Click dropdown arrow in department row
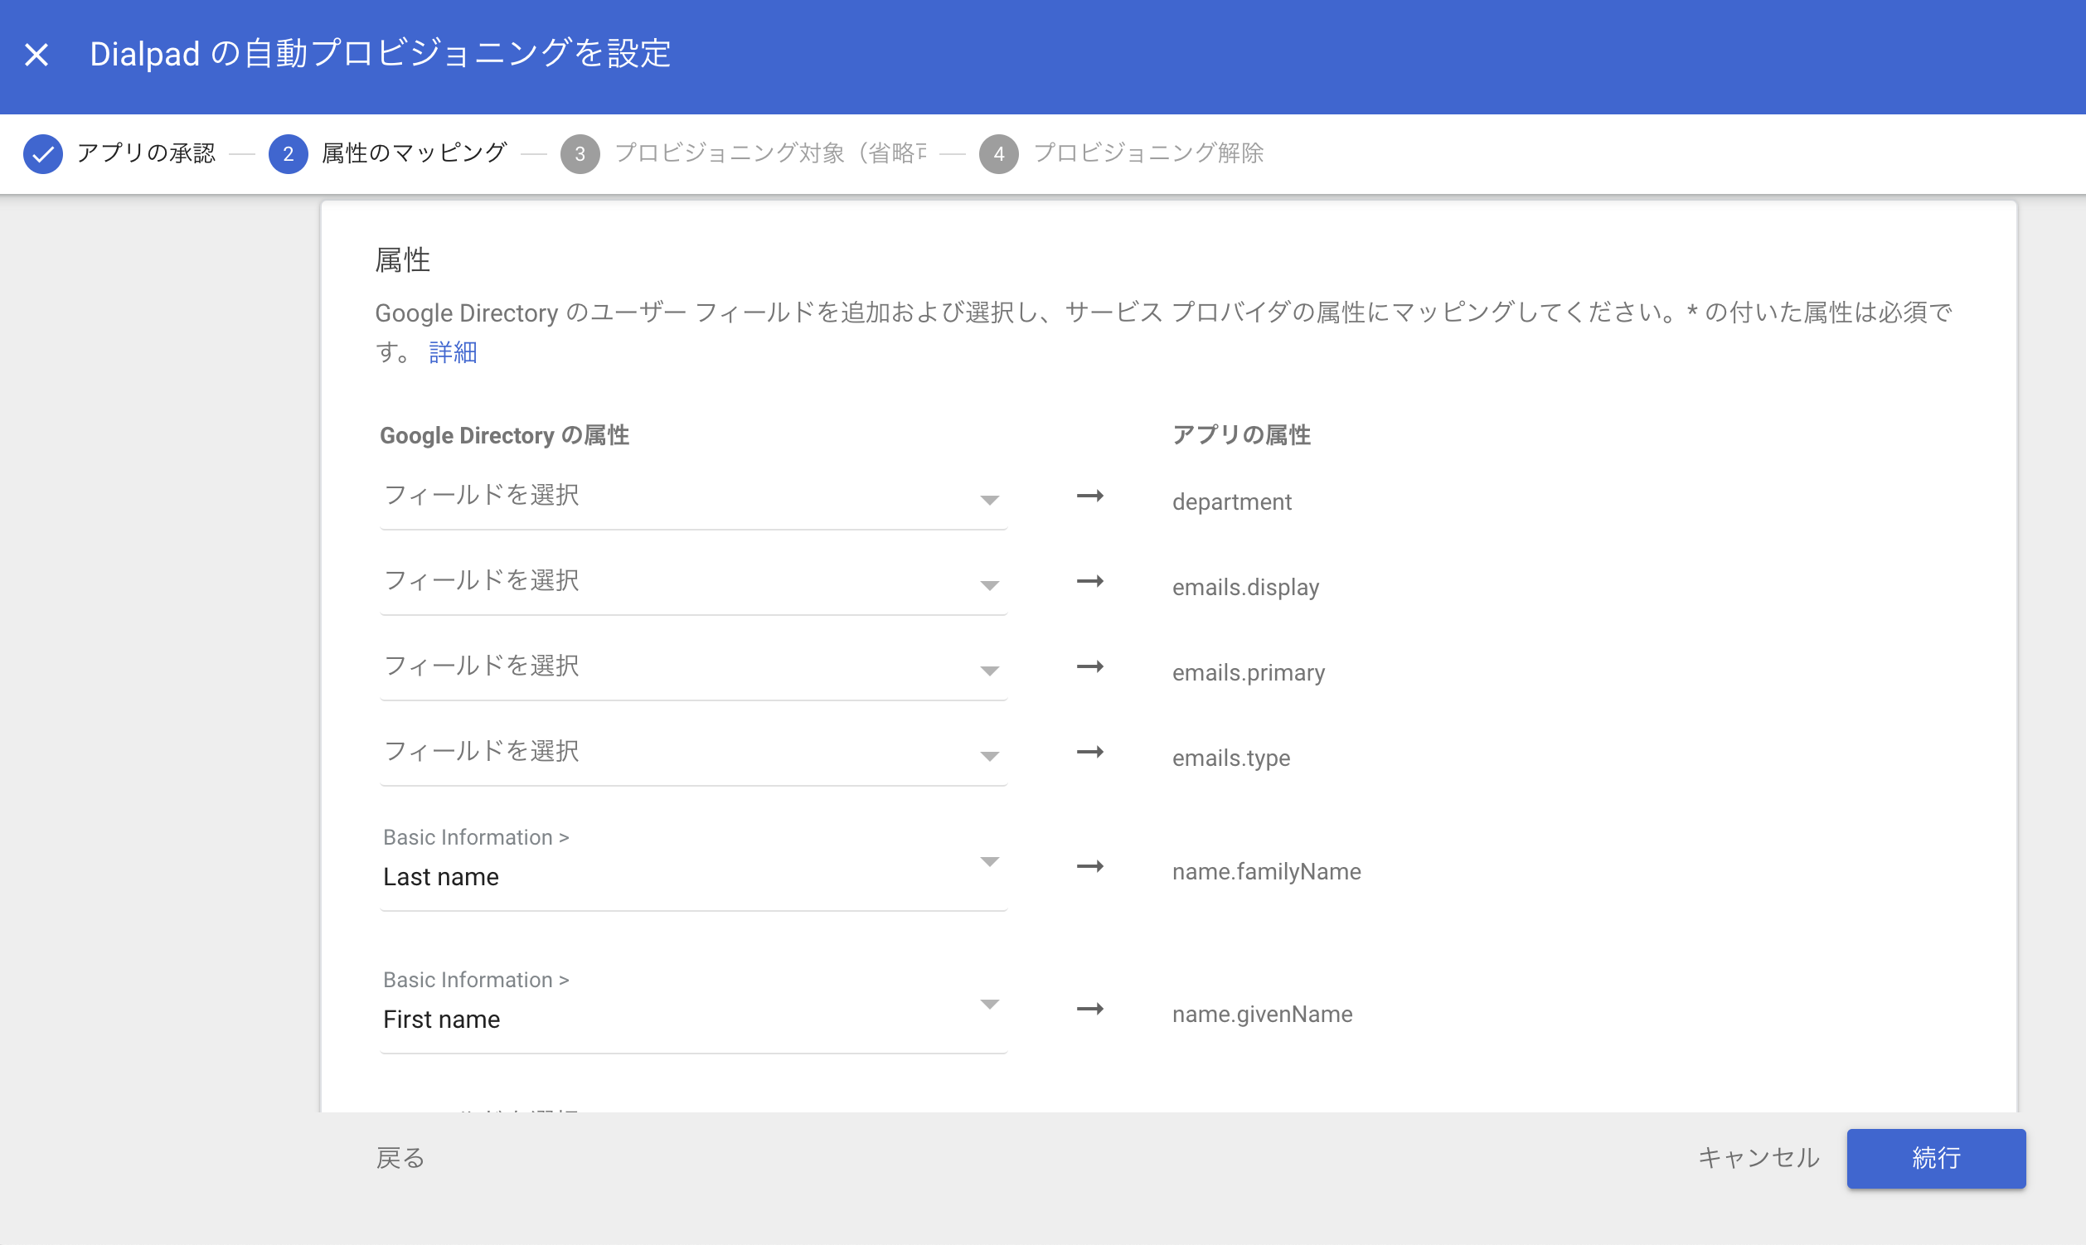The width and height of the screenshot is (2086, 1245). coord(989,500)
